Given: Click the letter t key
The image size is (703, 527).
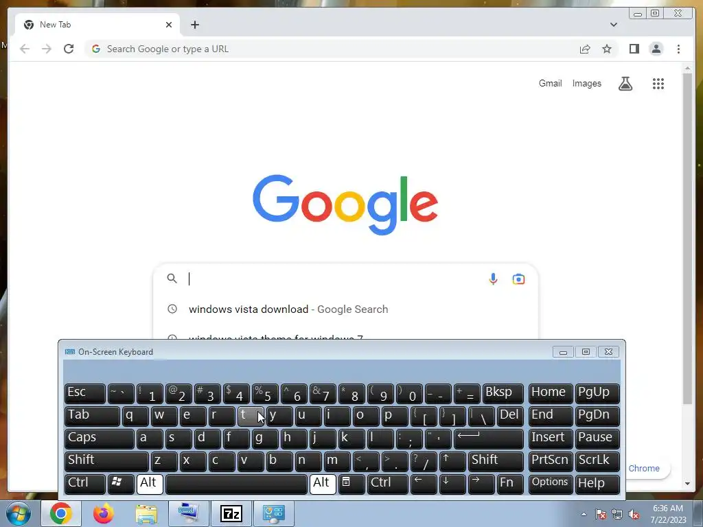Looking at the screenshot, I should (251, 416).
